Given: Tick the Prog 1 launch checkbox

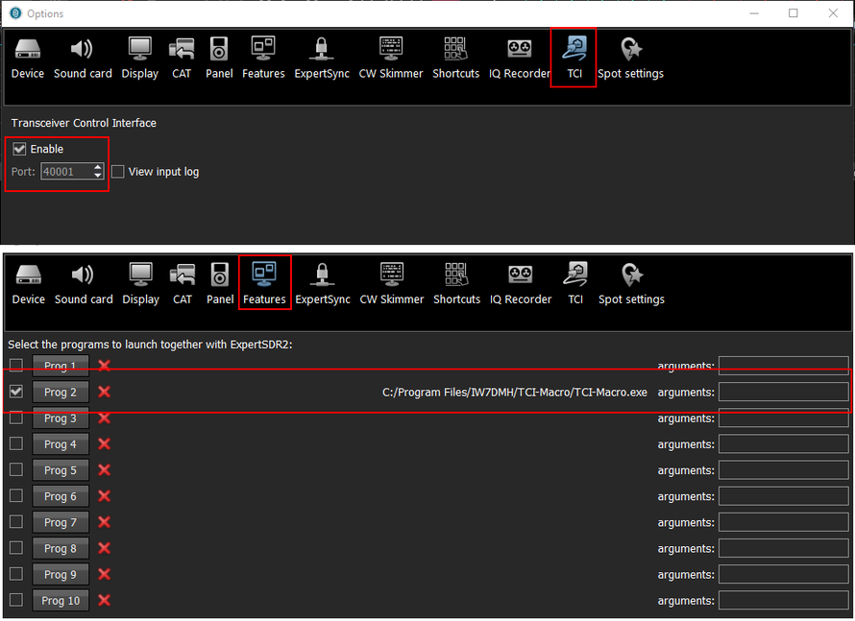Looking at the screenshot, I should pos(16,365).
